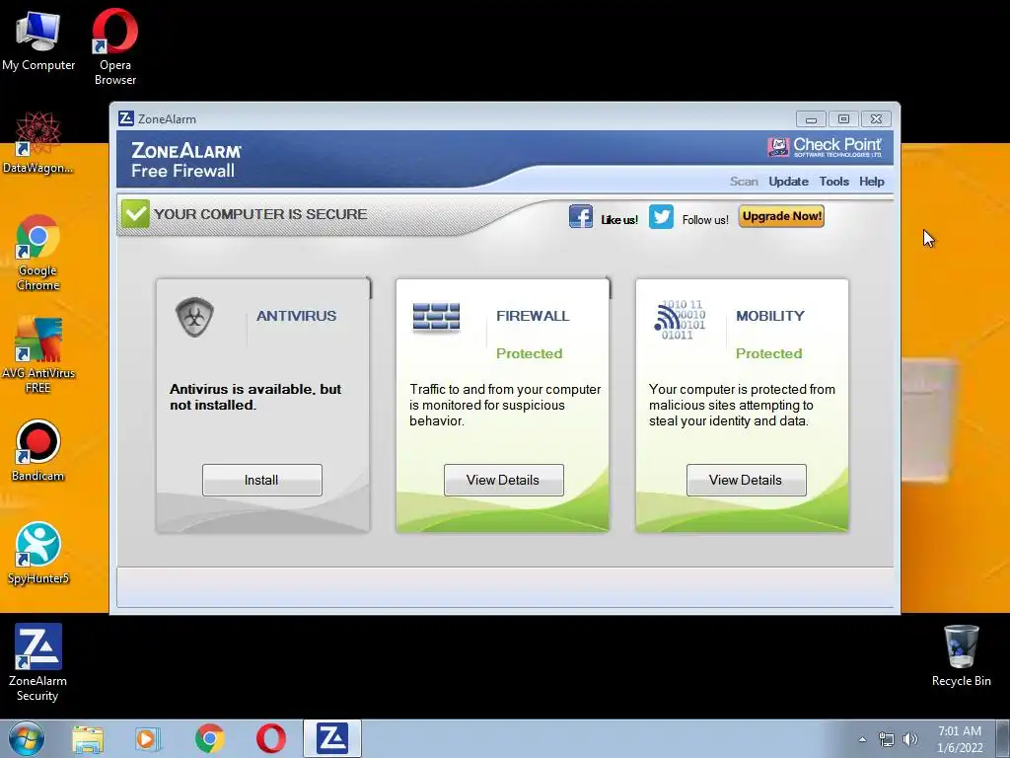
Task: Open Opera from the taskbar
Action: 271,738
